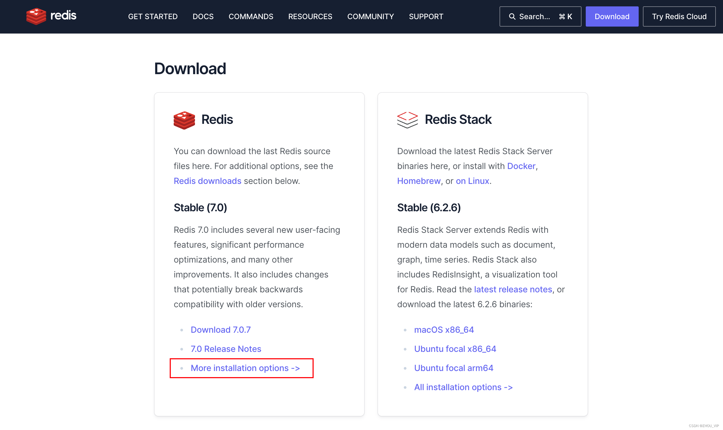Open the COMMUNITY menu
Image resolution: width=723 pixels, height=430 pixels.
pyautogui.click(x=370, y=16)
